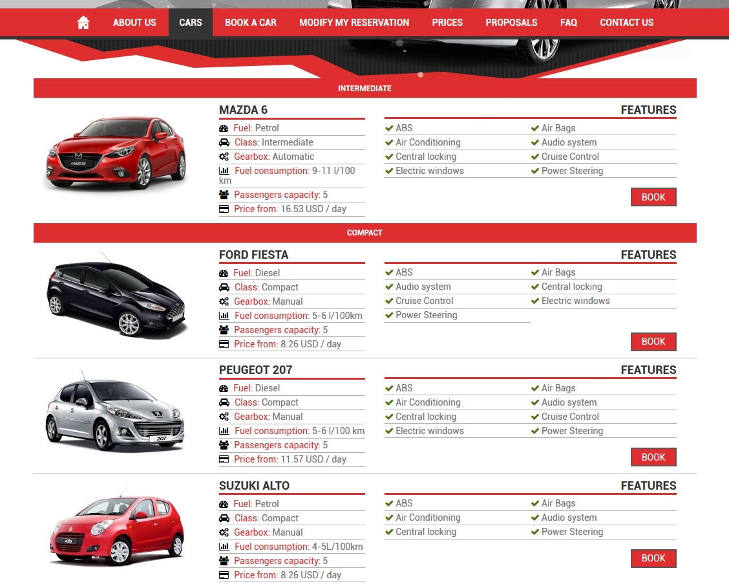Click the Ford Fiesta price card icon
This screenshot has width=729, height=588.
[224, 344]
